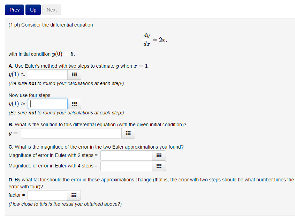Select the Next navigation button
295x218 pixels.
51,10
